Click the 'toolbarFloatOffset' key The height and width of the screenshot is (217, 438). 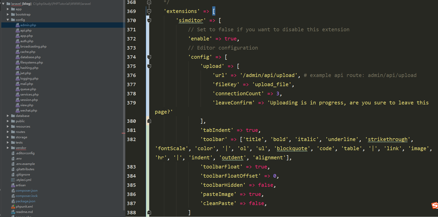point(231,176)
